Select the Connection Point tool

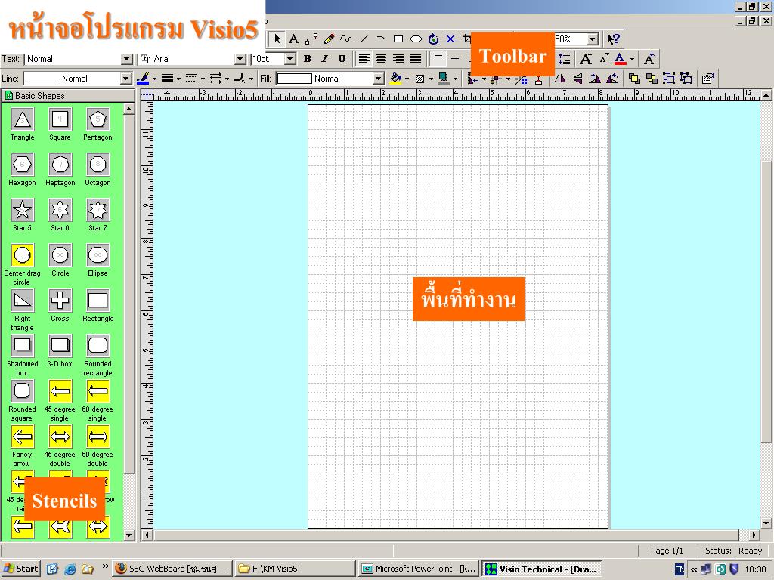pos(450,39)
